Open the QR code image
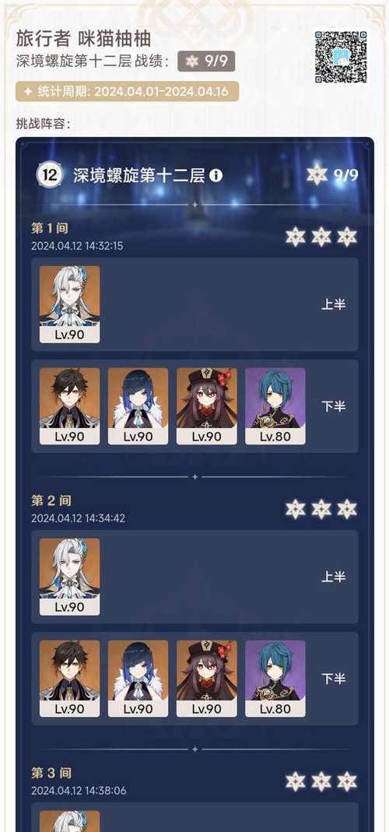 [x=342, y=56]
